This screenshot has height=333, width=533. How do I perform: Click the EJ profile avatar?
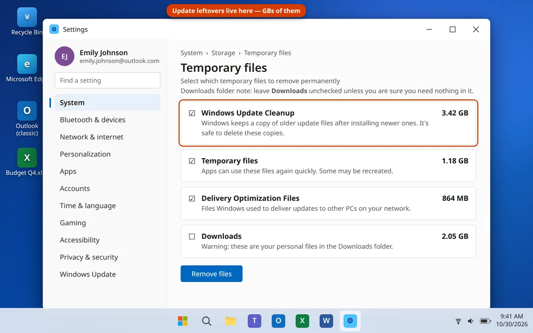coord(65,56)
